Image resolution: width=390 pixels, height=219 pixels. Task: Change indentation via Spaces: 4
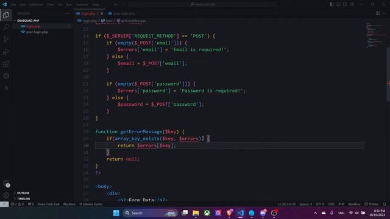(305, 204)
